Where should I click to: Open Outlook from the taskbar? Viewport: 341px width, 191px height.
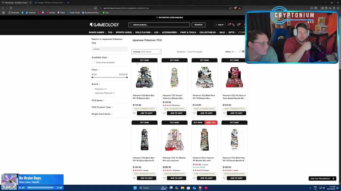click(194, 188)
